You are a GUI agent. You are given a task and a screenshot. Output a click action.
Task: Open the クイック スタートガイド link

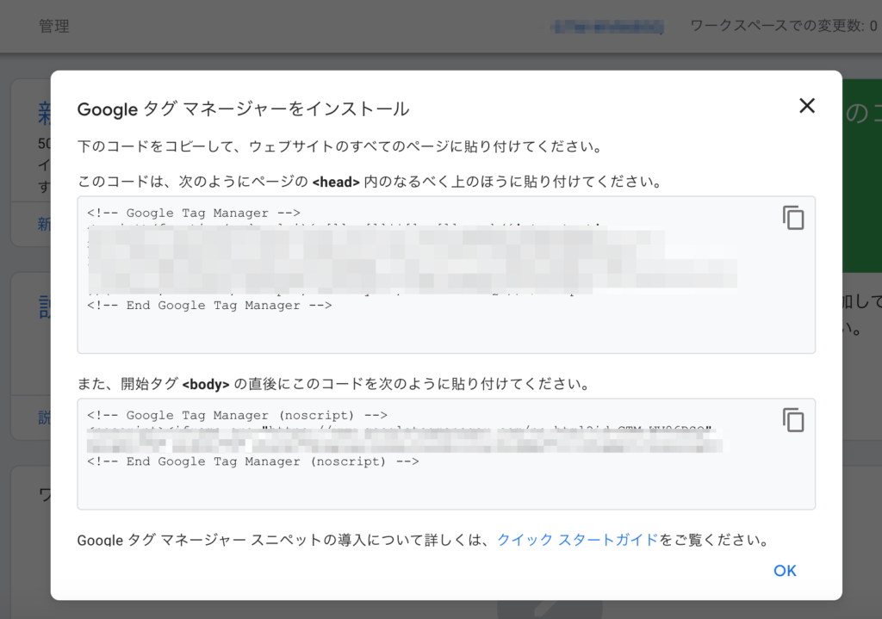tap(577, 541)
